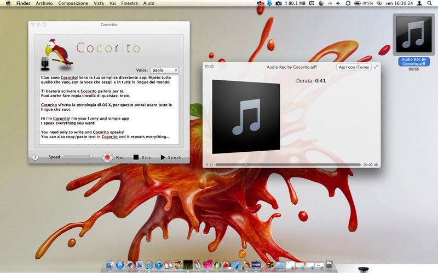Viewport: 438px width, 273px height.
Task: Open the Apple menu
Action: [8, 3]
